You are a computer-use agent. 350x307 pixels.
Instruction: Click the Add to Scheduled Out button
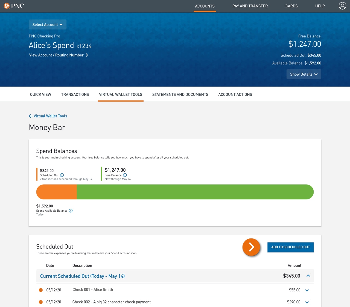[290, 247]
